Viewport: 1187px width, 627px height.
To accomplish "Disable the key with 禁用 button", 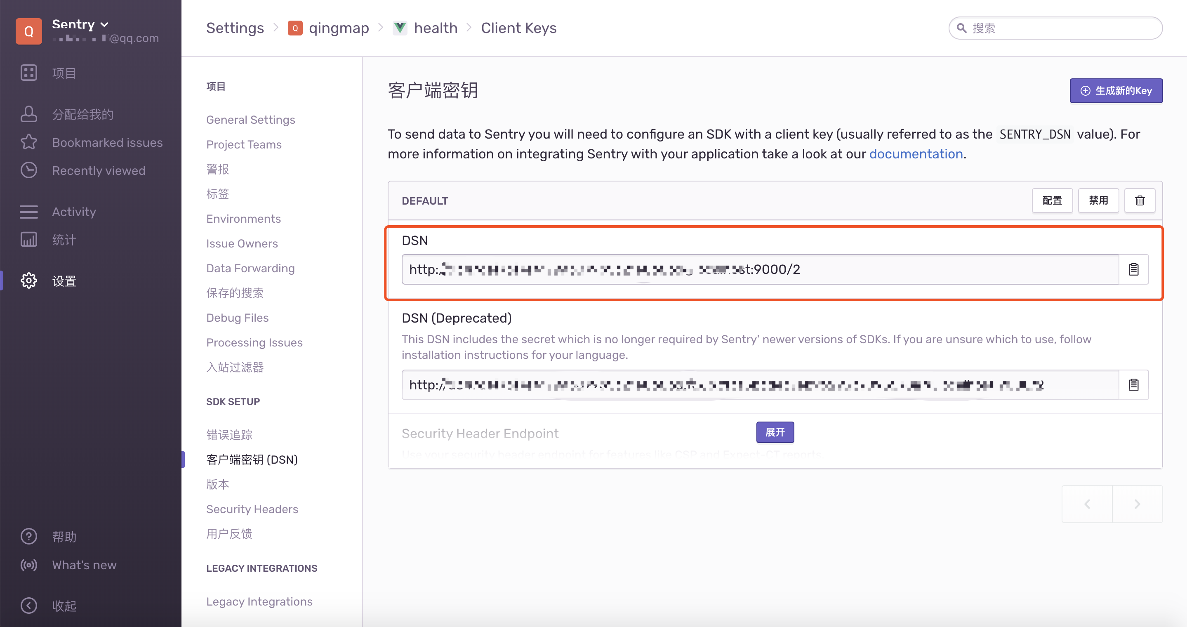I will tap(1098, 200).
